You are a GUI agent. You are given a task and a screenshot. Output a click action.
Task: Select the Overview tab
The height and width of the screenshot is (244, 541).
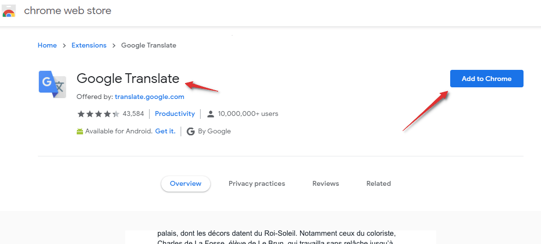coord(186,183)
